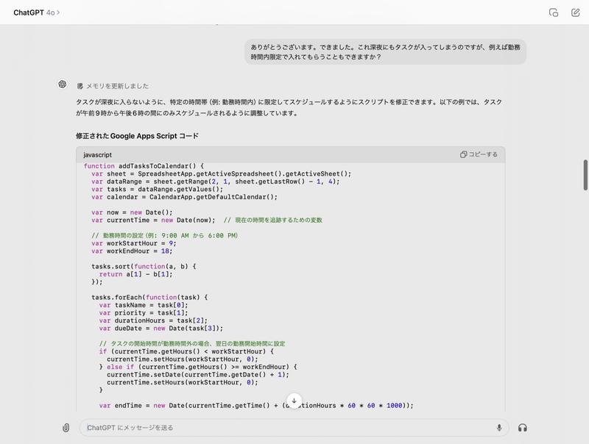
Task: Click the scroll-to-bottom arrow button
Action: [294, 401]
